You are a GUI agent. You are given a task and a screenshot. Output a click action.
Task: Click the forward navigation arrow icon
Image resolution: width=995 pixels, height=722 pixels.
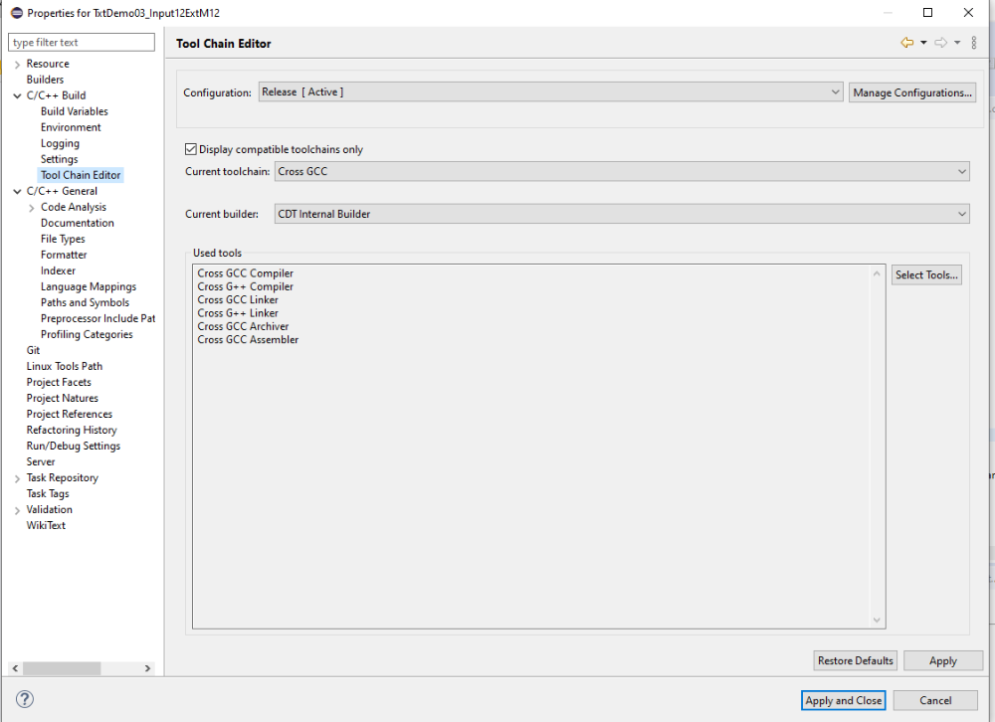pos(940,43)
